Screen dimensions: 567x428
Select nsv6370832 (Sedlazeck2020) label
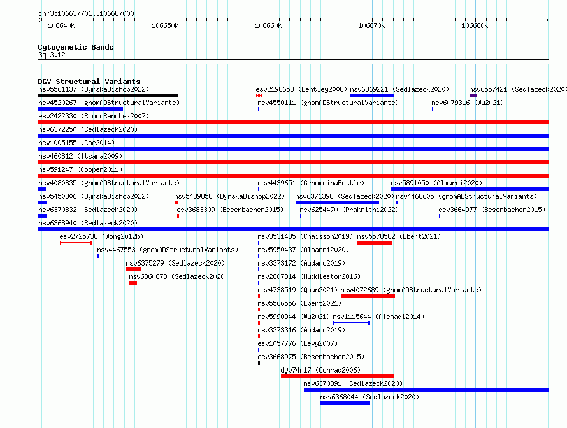pos(88,210)
